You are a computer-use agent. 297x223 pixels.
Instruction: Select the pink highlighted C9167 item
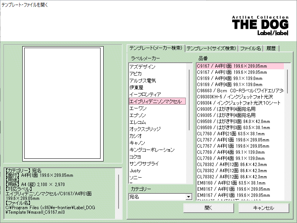click(240, 66)
